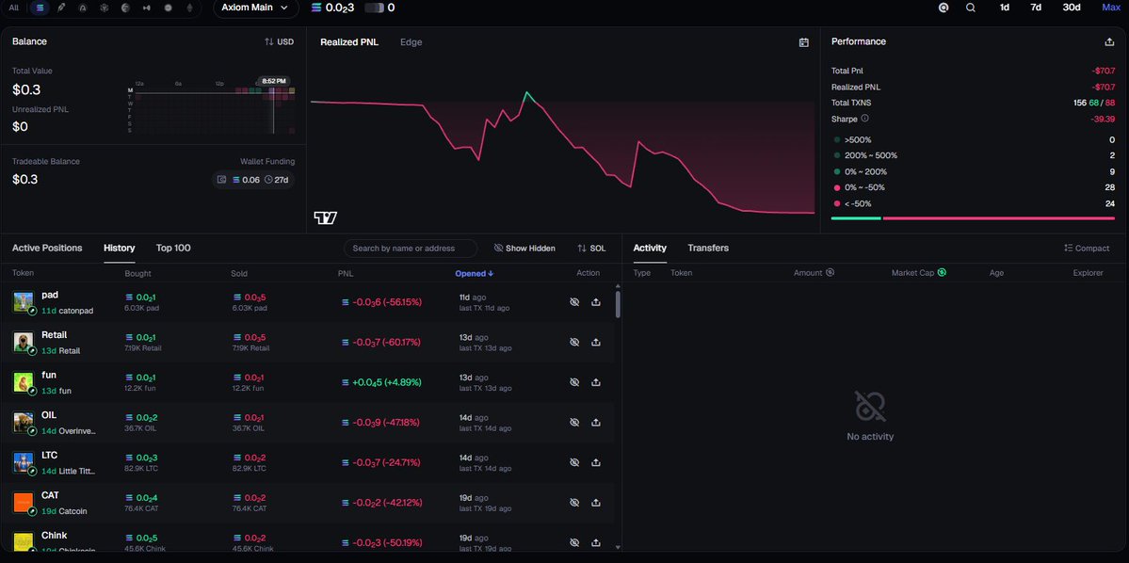Open the search magnifier icon
This screenshot has width=1129, height=563.
tap(971, 8)
